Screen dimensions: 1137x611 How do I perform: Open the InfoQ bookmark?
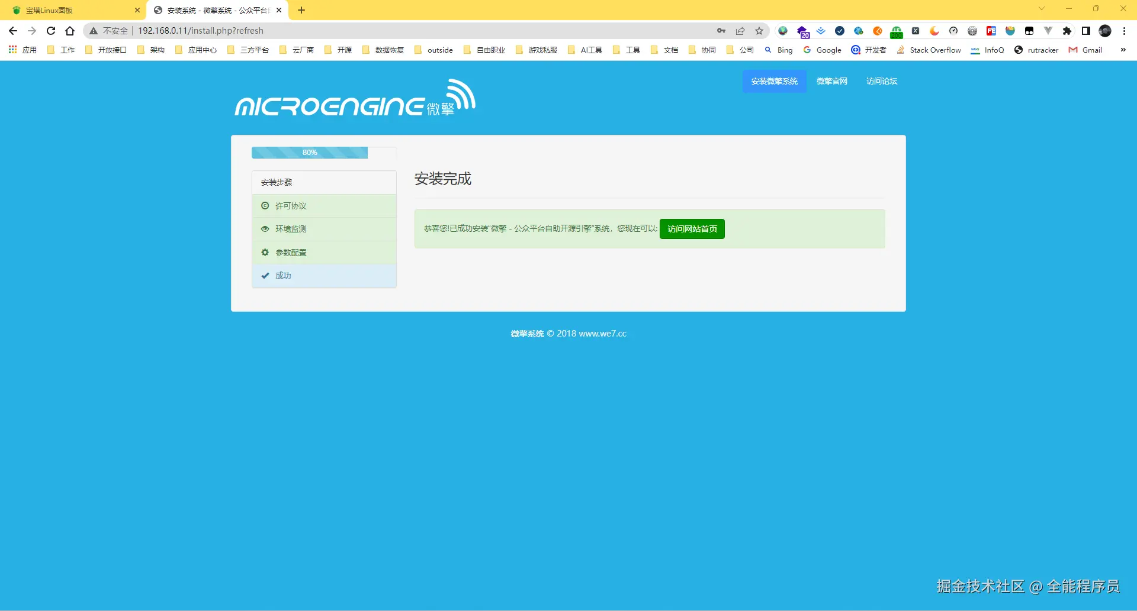coord(987,50)
